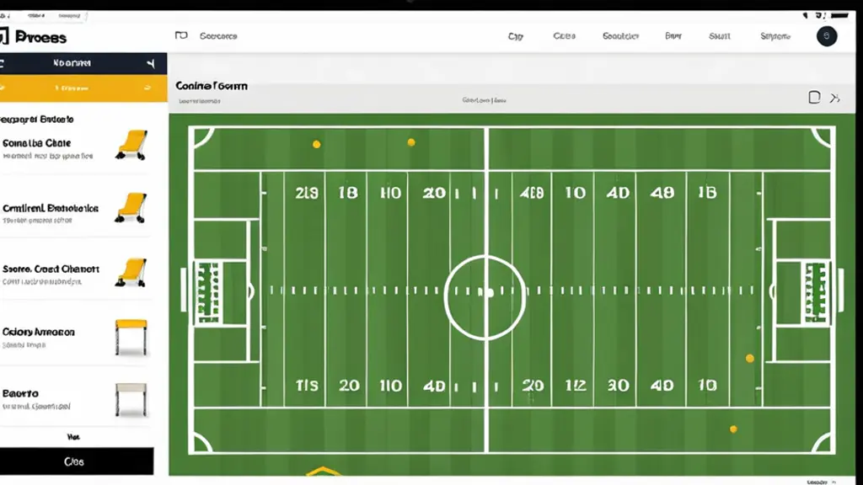Click the folder icon beside Soorcere
863x485 pixels.
181,35
